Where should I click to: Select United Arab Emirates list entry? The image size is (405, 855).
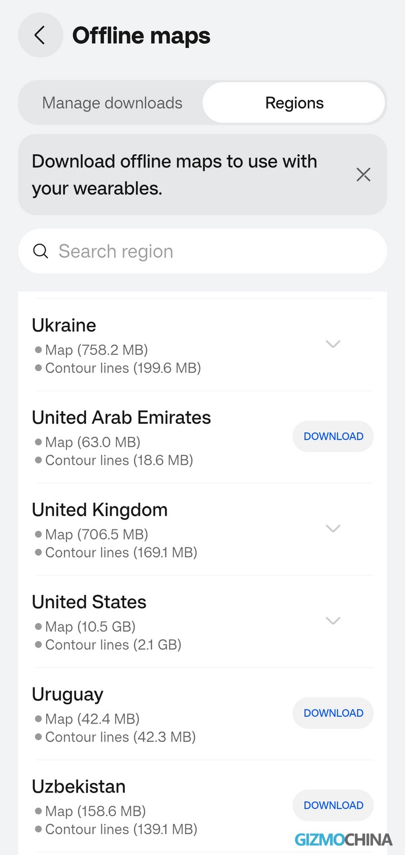click(121, 418)
